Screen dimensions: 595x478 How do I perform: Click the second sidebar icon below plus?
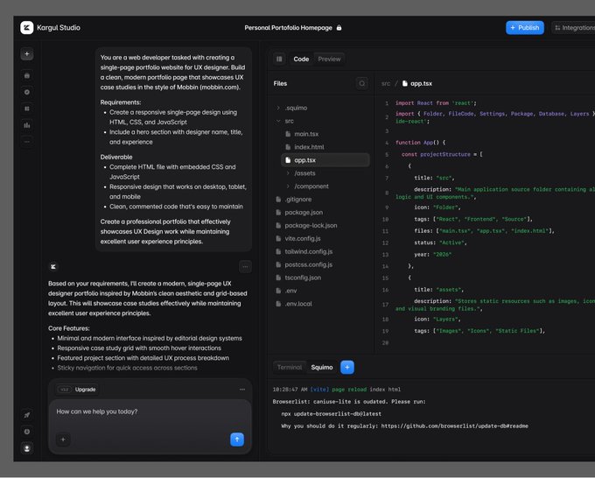pos(27,75)
